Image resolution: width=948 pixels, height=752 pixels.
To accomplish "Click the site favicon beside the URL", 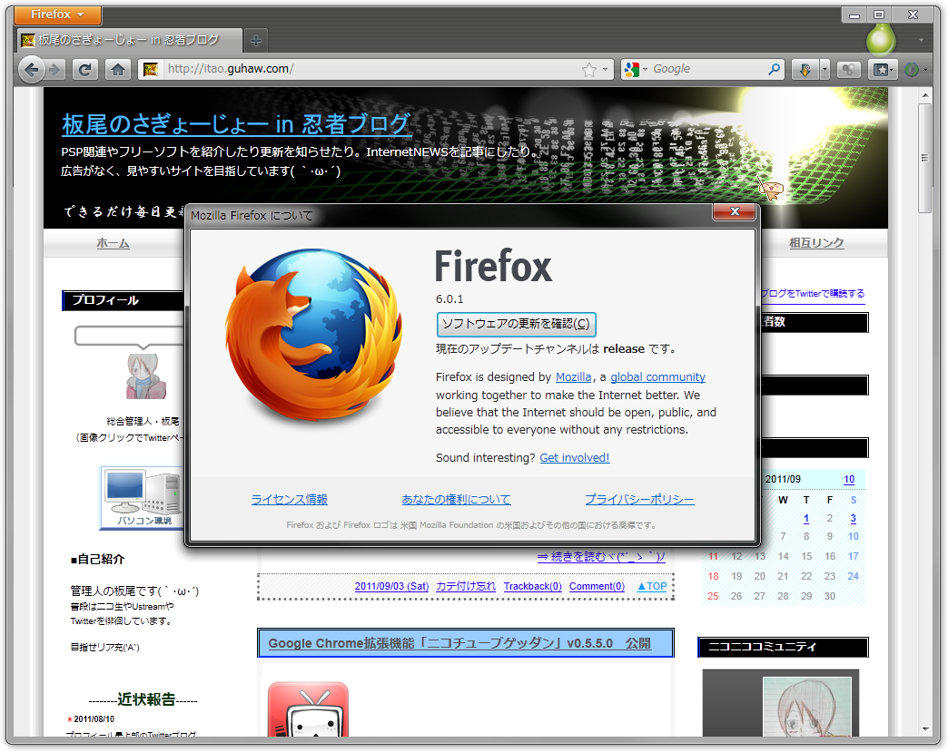I will point(151,70).
